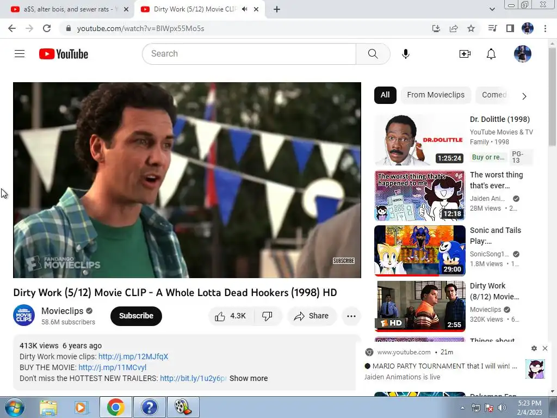Click the Search input field
The width and height of the screenshot is (557, 418).
pos(249,54)
